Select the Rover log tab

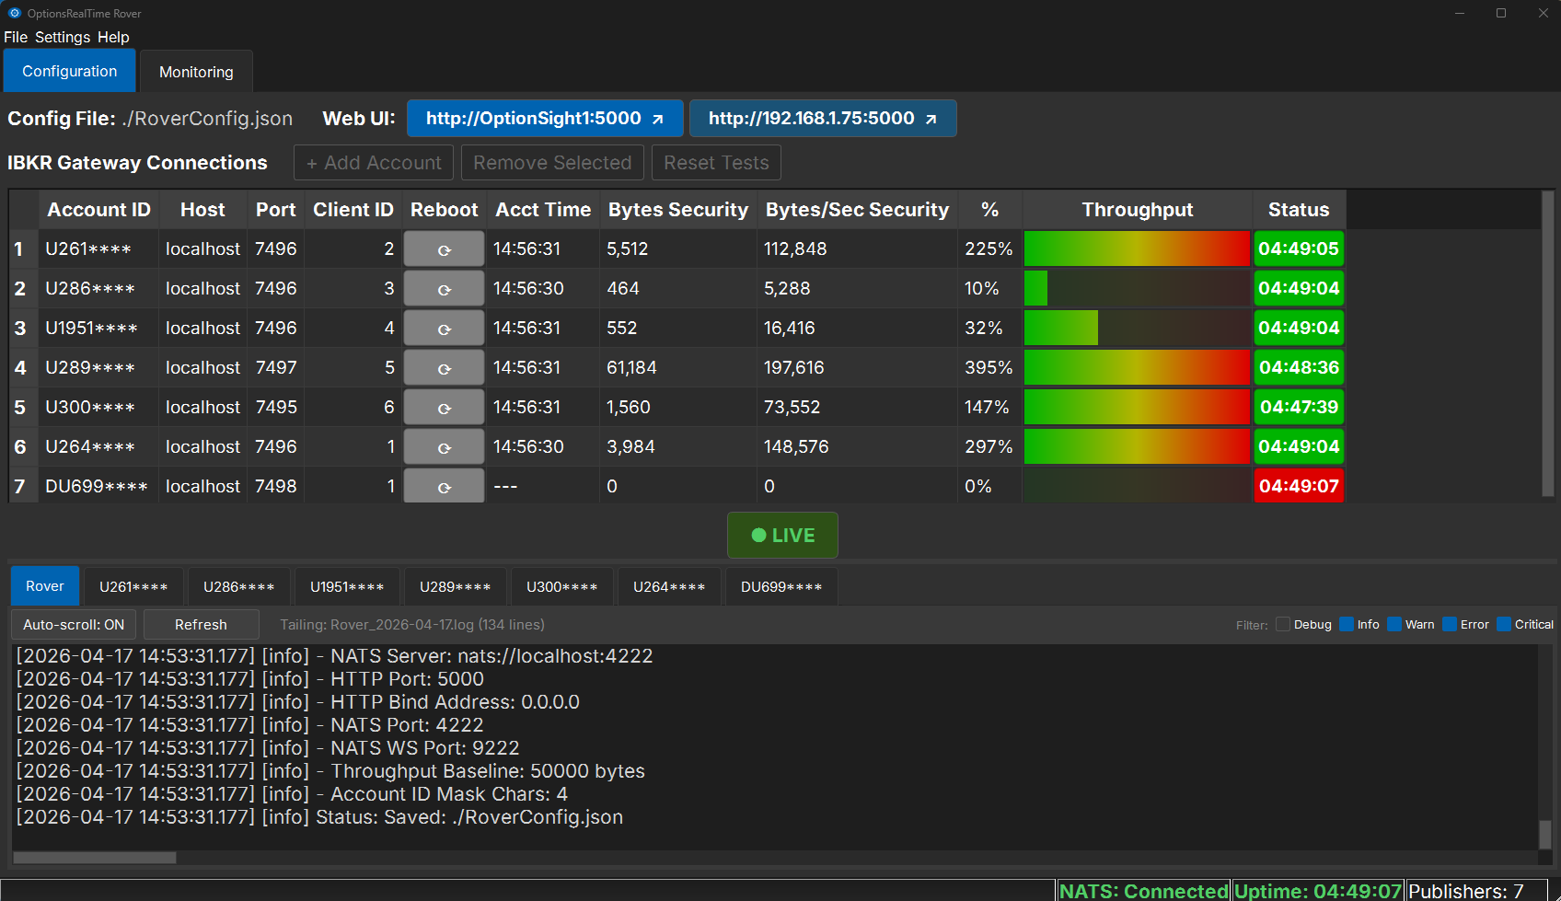coord(45,585)
